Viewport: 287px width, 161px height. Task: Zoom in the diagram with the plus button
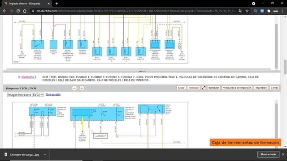tap(82, 88)
